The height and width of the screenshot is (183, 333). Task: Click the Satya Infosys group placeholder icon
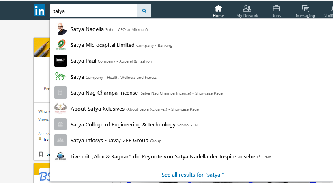60,140
